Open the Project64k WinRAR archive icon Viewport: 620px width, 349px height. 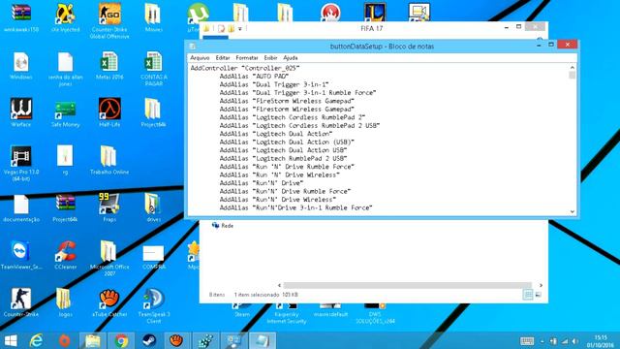coord(65,207)
